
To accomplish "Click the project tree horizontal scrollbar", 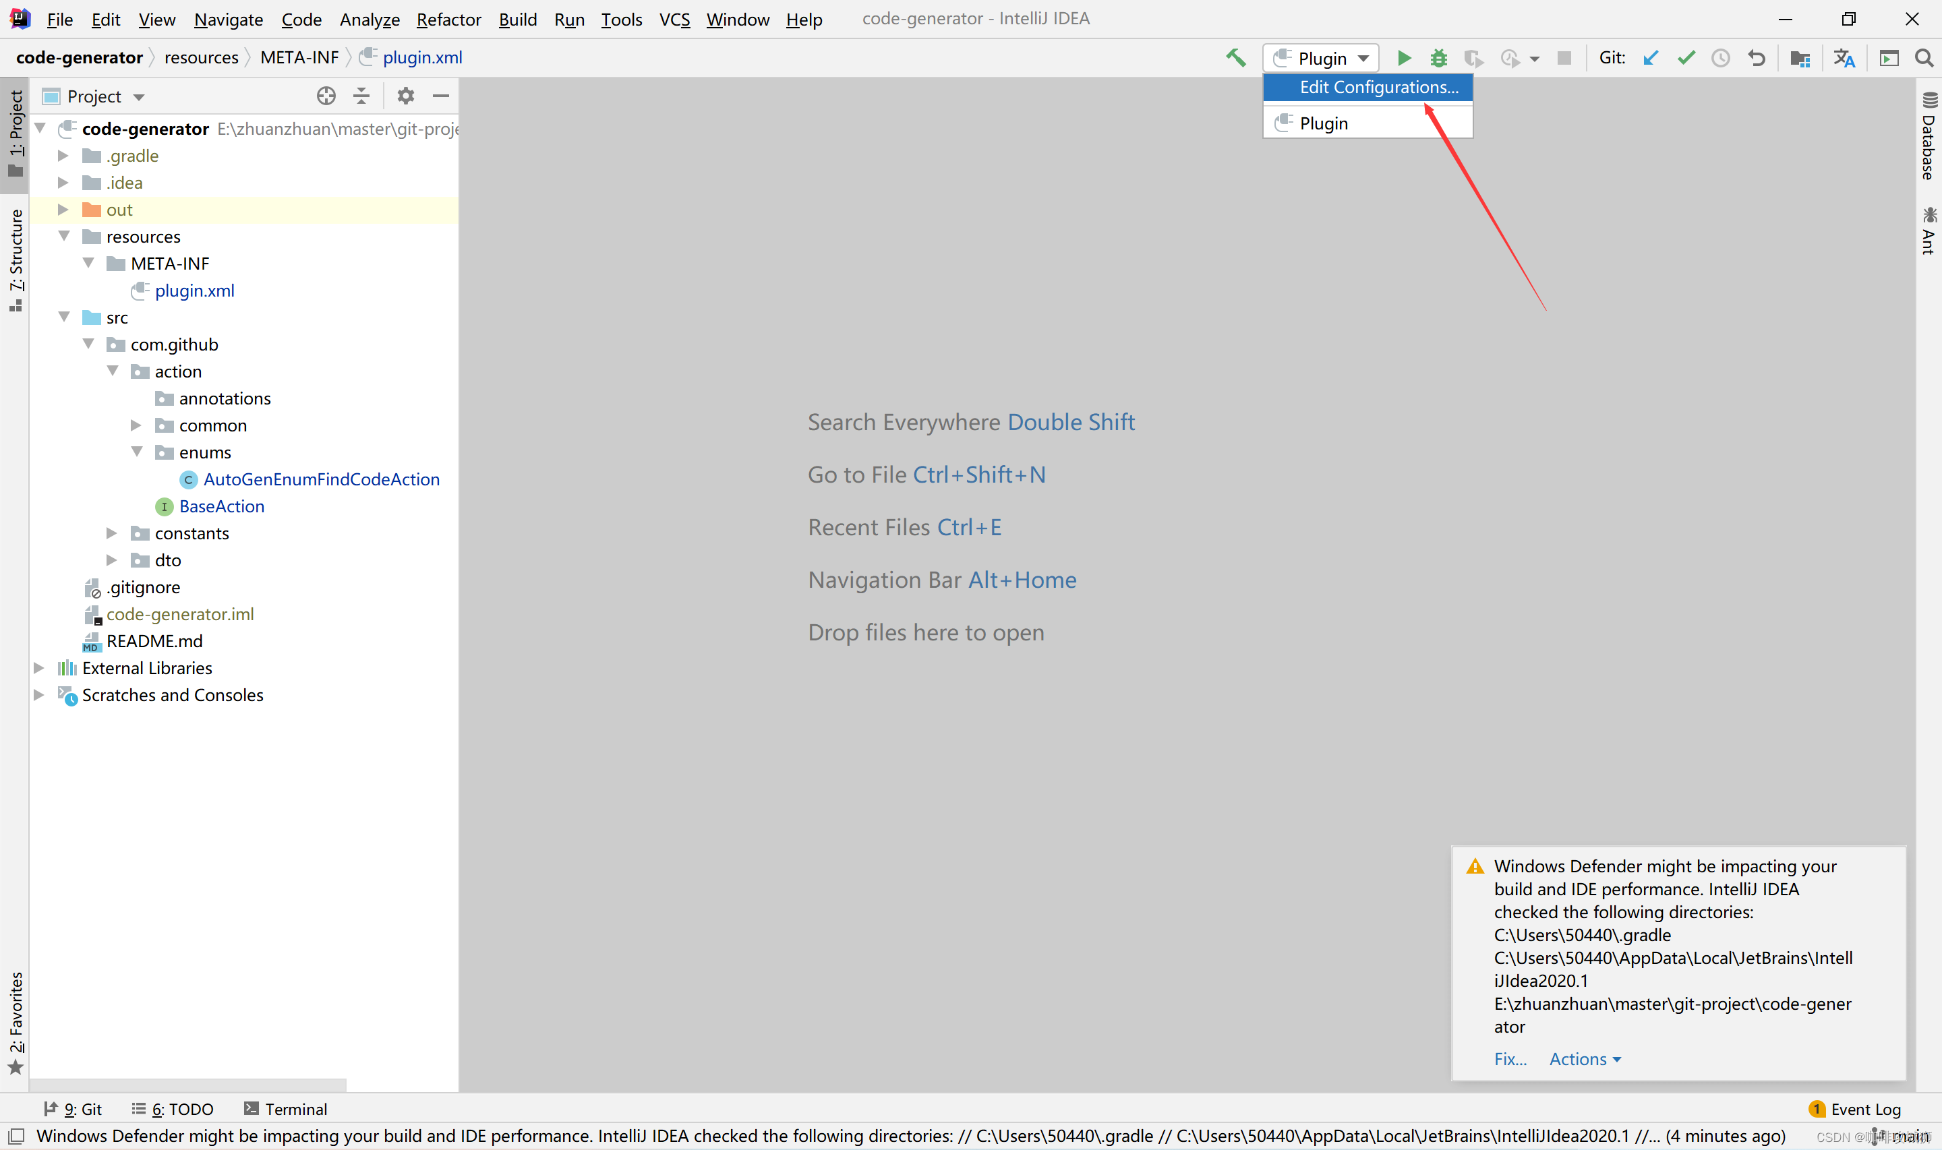I will [x=187, y=1084].
